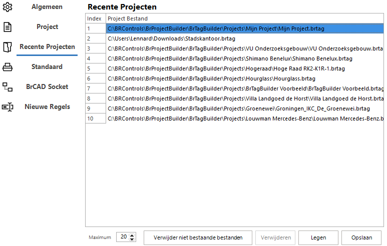Click the document icon beside Project
The width and height of the screenshot is (387, 246).
pos(8,27)
